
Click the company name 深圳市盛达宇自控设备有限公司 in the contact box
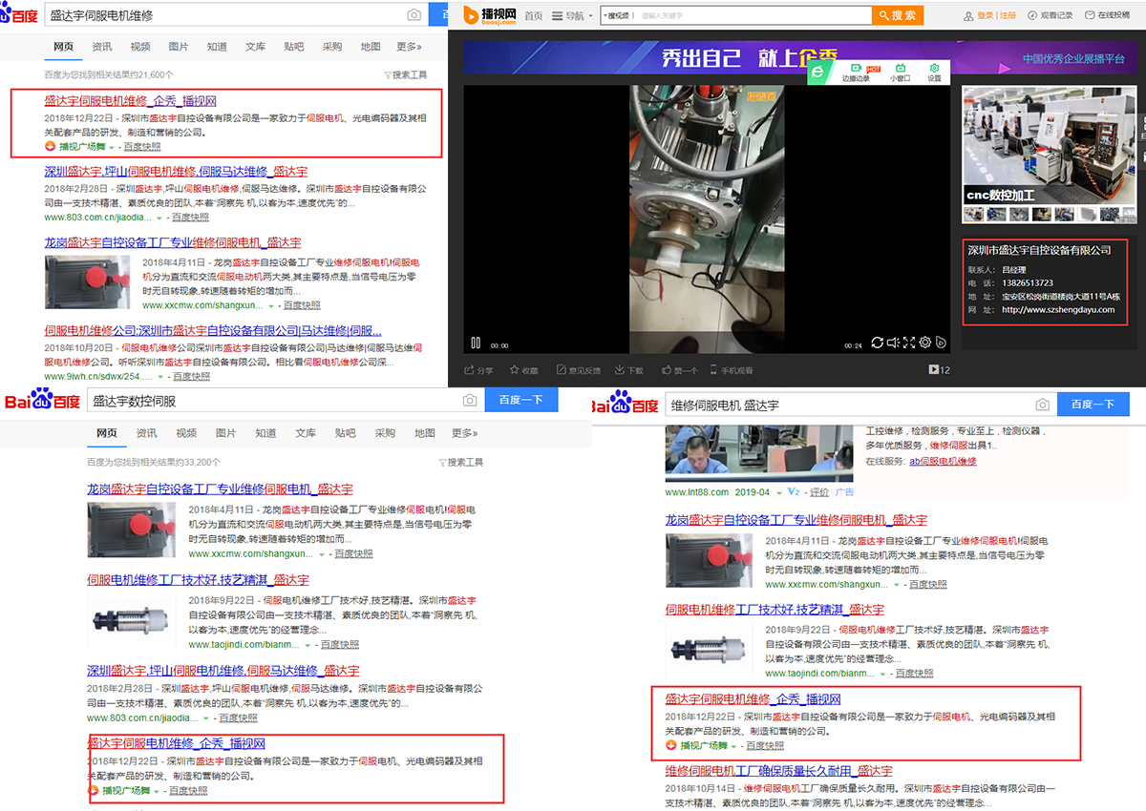1039,250
